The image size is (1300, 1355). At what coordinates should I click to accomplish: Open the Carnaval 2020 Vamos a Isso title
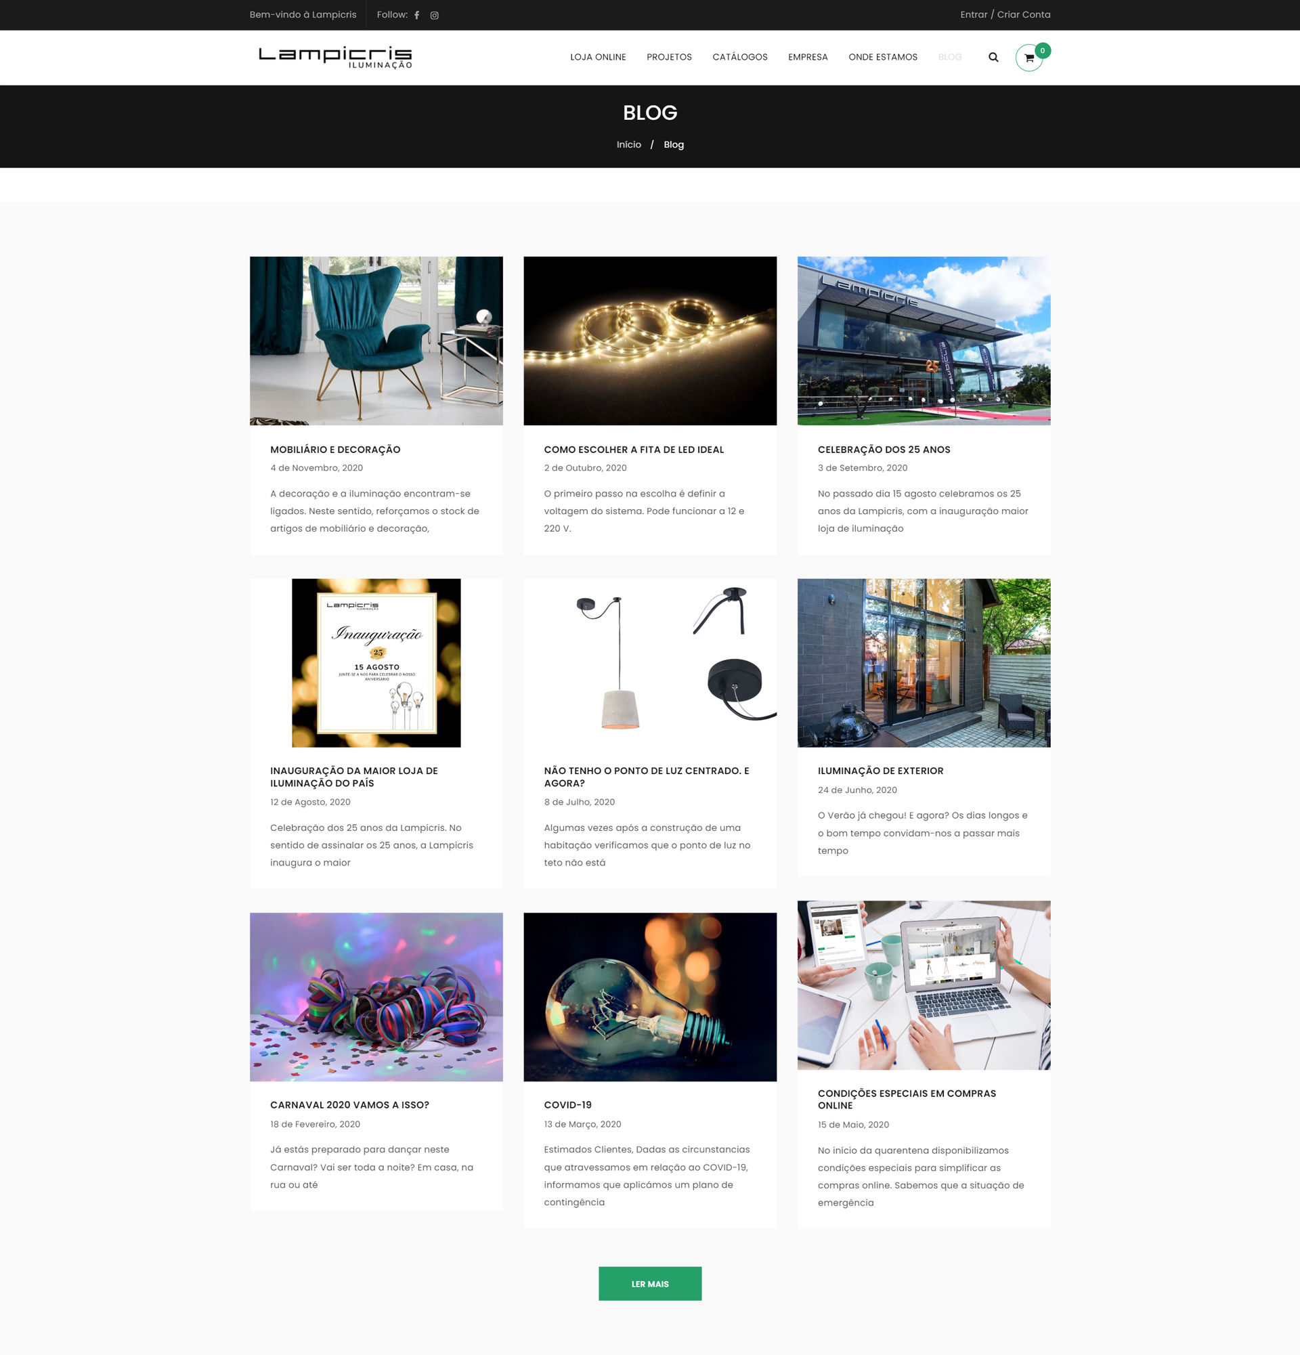(349, 1104)
